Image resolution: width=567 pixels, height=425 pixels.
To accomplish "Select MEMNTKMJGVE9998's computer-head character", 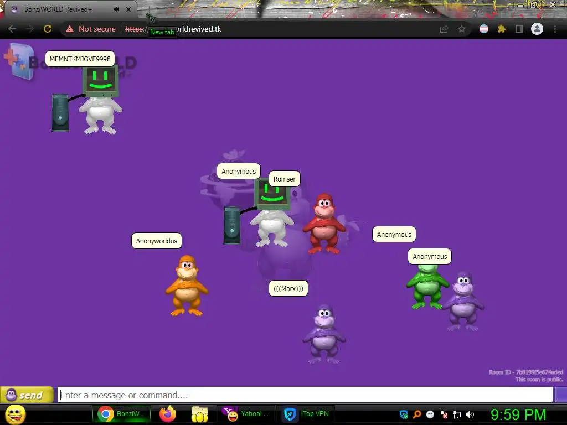I will 87,100.
